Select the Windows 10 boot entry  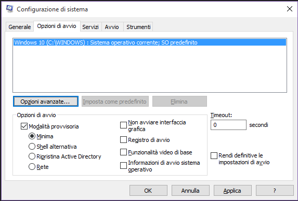(x=150, y=42)
